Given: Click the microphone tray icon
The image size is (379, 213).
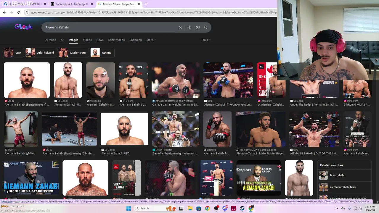Looking at the screenshot, I should tap(349, 208).
